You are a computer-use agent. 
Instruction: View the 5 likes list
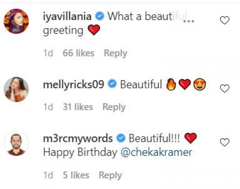pyautogui.click(x=76, y=175)
